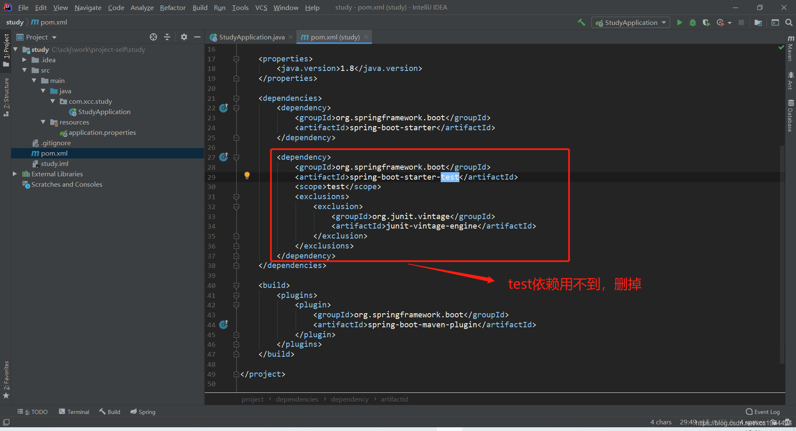
Task: Click dependencies in the XML breadcrumb bar
Action: 297,399
